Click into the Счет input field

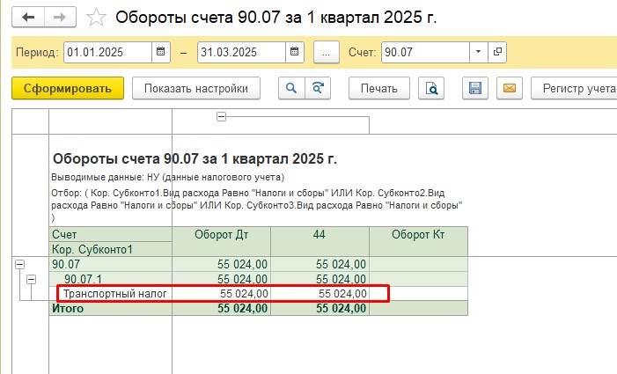425,52
